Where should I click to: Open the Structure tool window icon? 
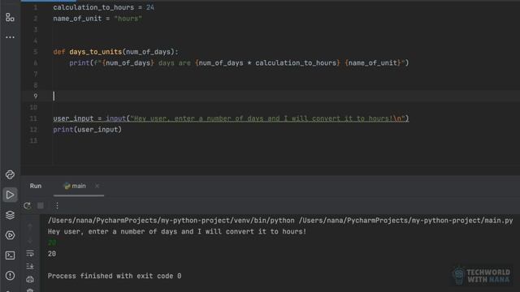coord(10,17)
